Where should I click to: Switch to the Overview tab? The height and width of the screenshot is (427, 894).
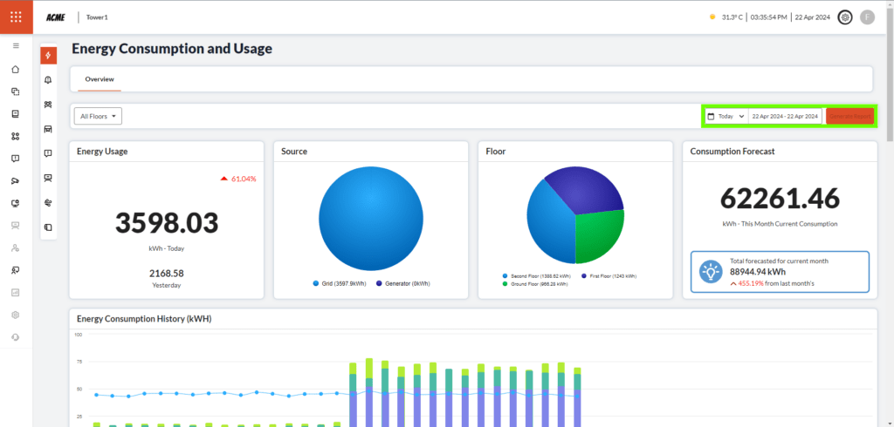99,78
